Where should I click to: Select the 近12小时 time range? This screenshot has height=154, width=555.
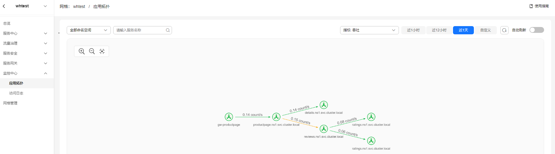(x=439, y=30)
